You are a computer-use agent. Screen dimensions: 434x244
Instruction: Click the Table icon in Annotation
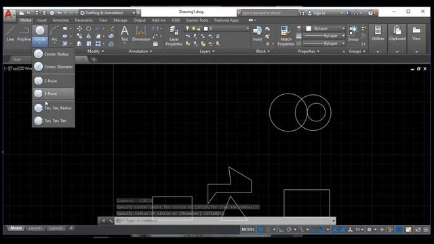click(155, 43)
